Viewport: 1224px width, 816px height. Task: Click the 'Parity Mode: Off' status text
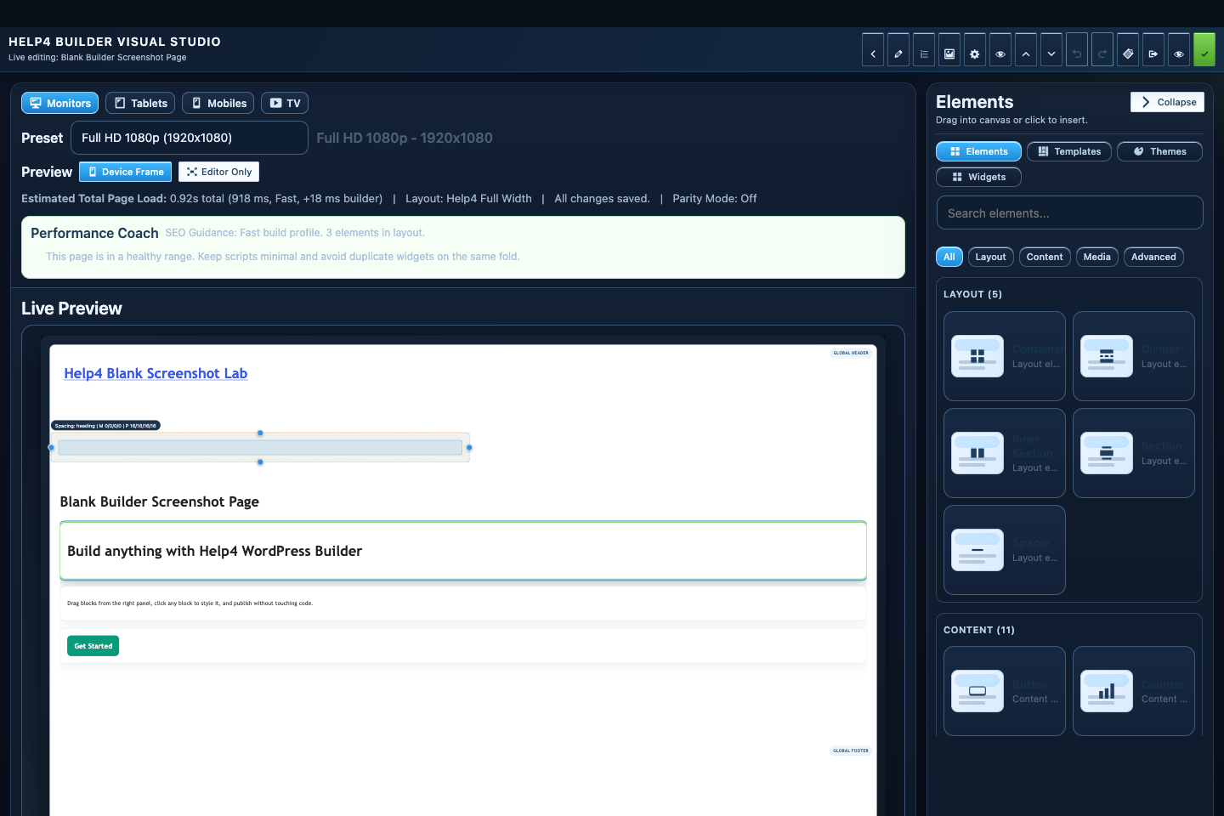coord(715,198)
